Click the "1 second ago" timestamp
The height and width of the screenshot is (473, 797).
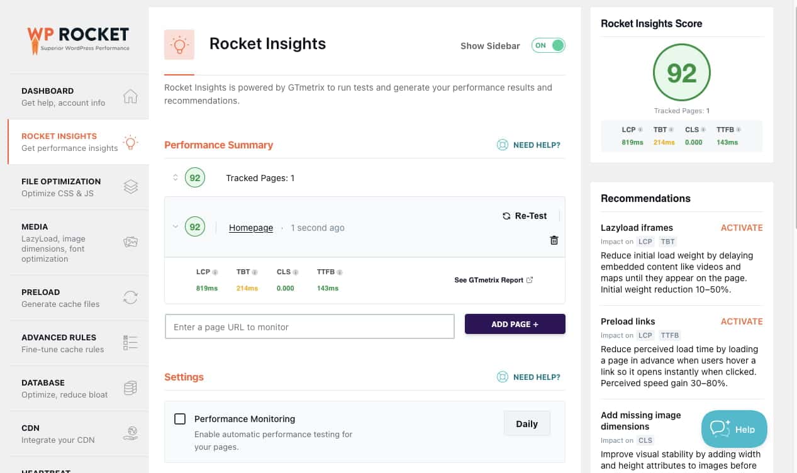[x=318, y=228]
